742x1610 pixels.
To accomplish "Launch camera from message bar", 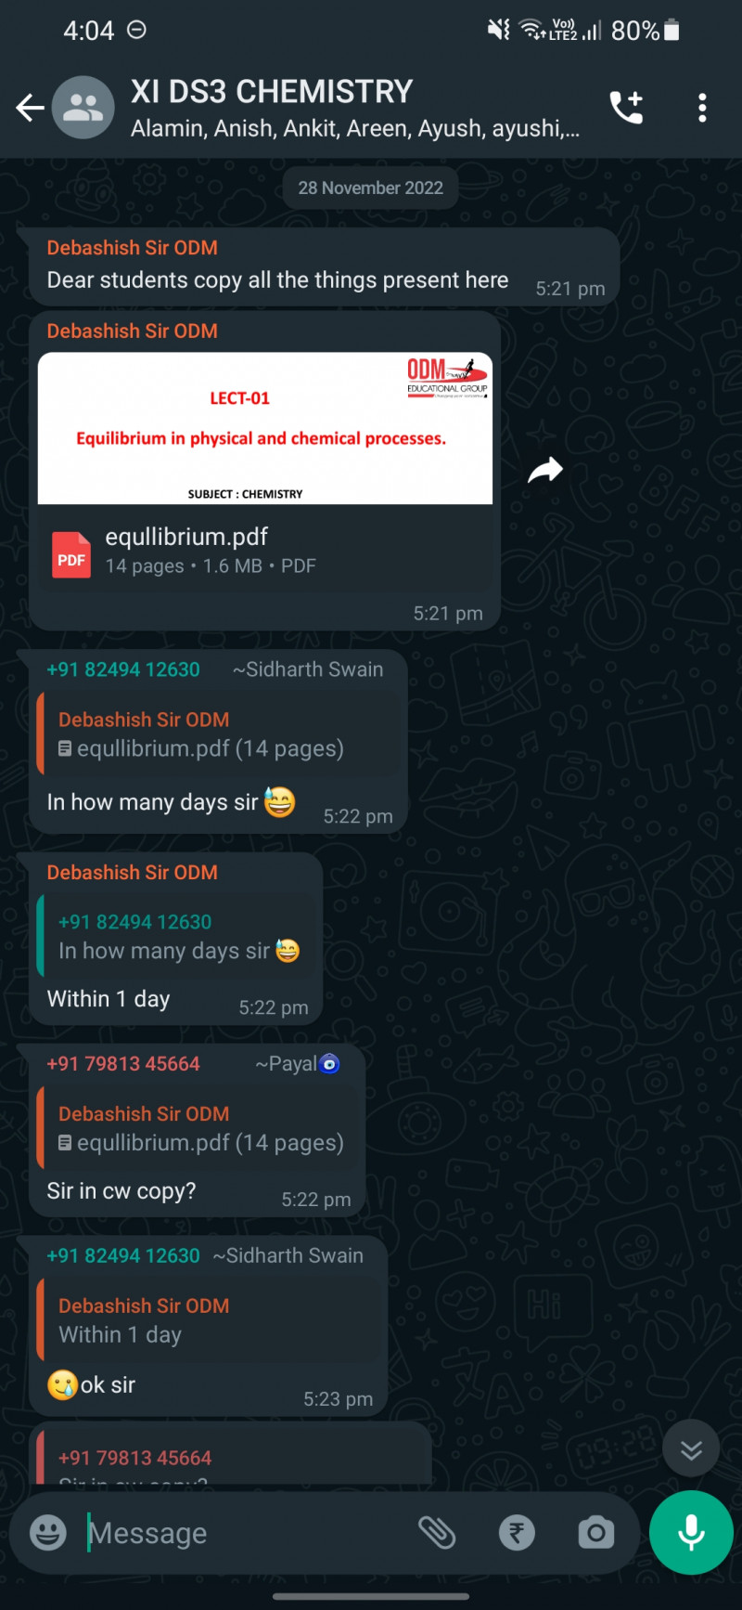I will click(595, 1532).
